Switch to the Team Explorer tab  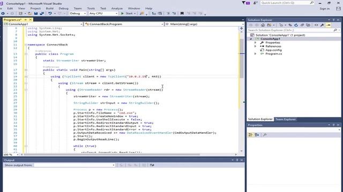(x=286, y=119)
